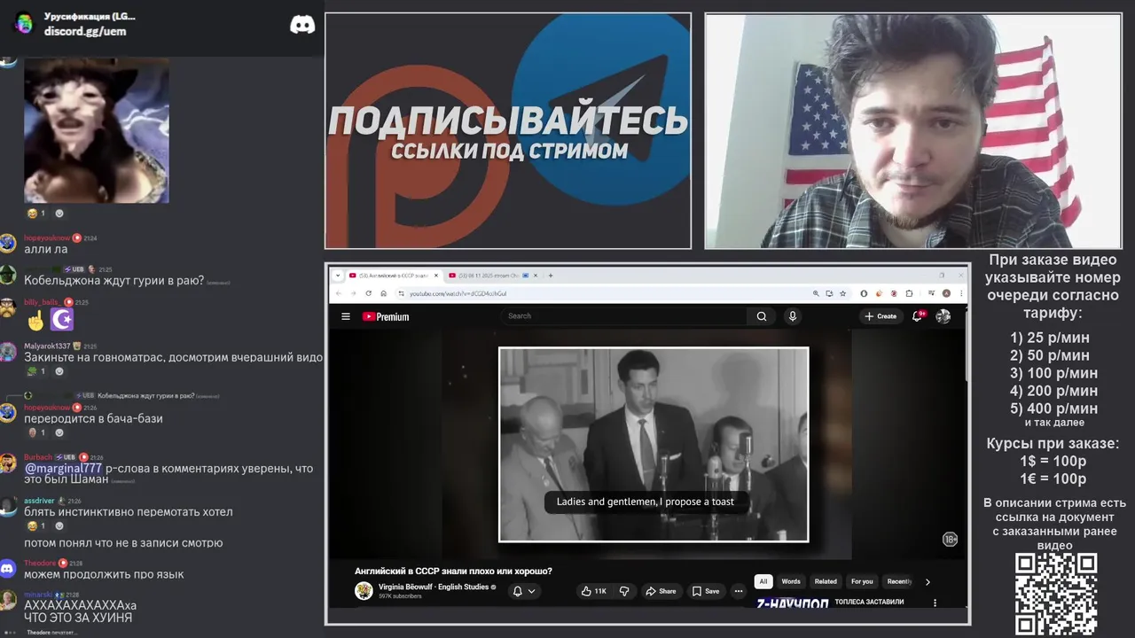Focus the YouTube search field
This screenshot has height=638, width=1135.
click(624, 316)
